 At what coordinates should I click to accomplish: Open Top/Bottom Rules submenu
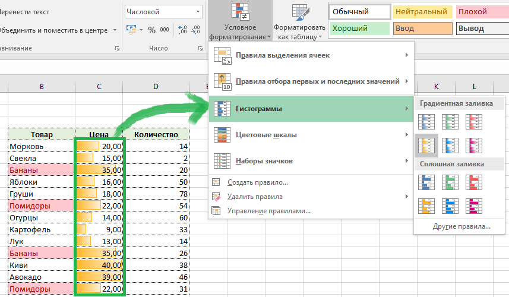pyautogui.click(x=311, y=81)
